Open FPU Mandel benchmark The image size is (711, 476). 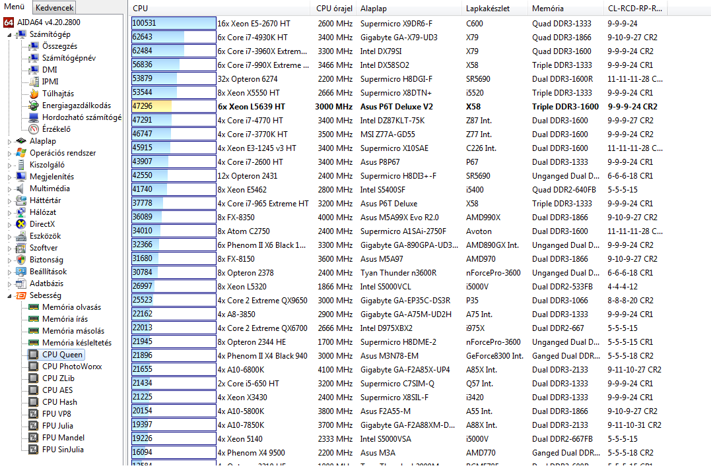click(x=63, y=438)
